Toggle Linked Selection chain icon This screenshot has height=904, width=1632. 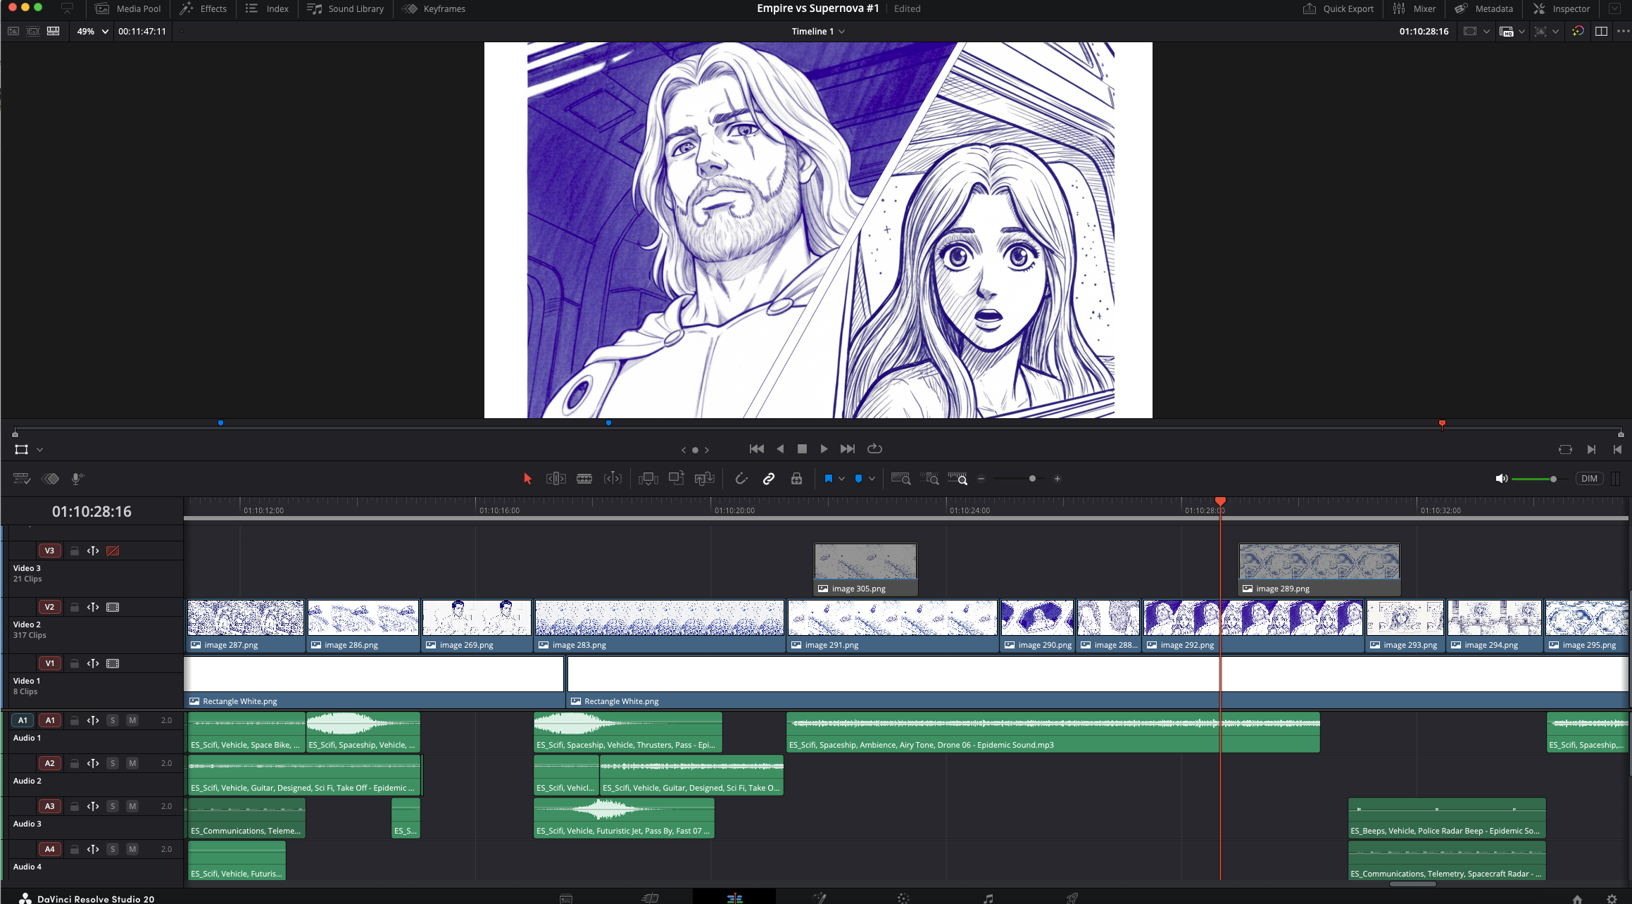[769, 479]
